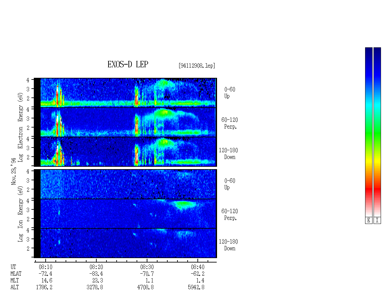
Task: Click the ALT row label
Action: point(15,287)
